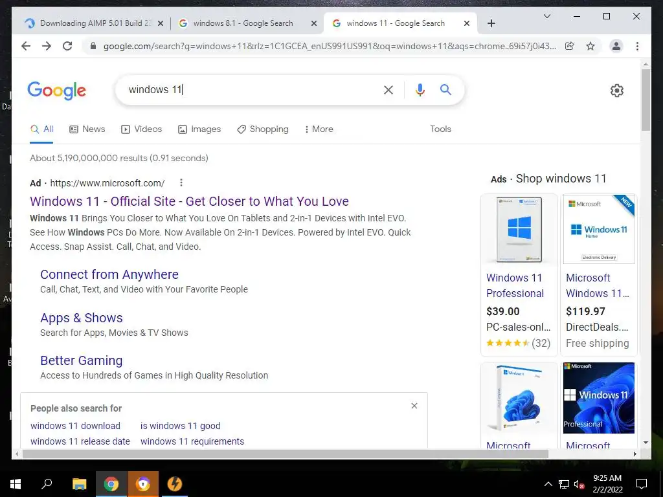
Task: Open the Chrome profile avatar
Action: pos(616,46)
